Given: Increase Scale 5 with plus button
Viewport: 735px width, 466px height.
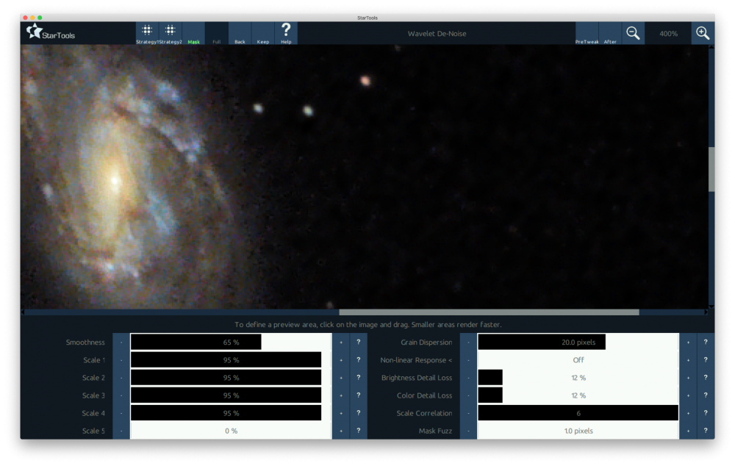Looking at the screenshot, I should tap(341, 431).
